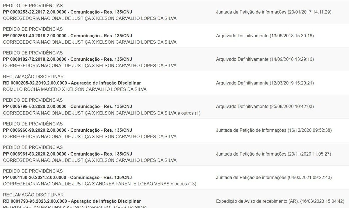Select Arquivado Definitivamente status from 25/08/2020
Viewport: 349px width, 208px height.
point(265,106)
